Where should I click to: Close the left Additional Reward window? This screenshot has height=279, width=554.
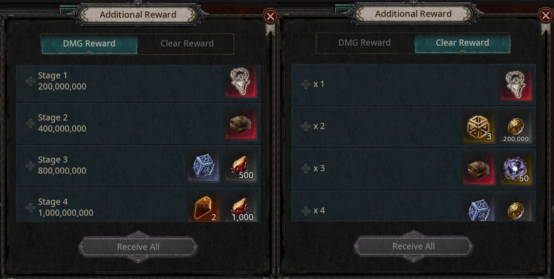270,16
